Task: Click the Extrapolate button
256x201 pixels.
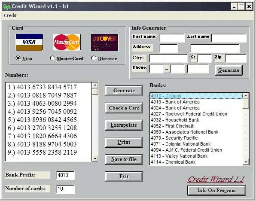Action: (x=124, y=125)
